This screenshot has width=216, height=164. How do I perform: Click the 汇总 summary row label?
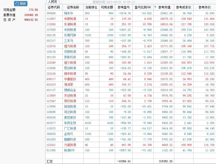50,161
